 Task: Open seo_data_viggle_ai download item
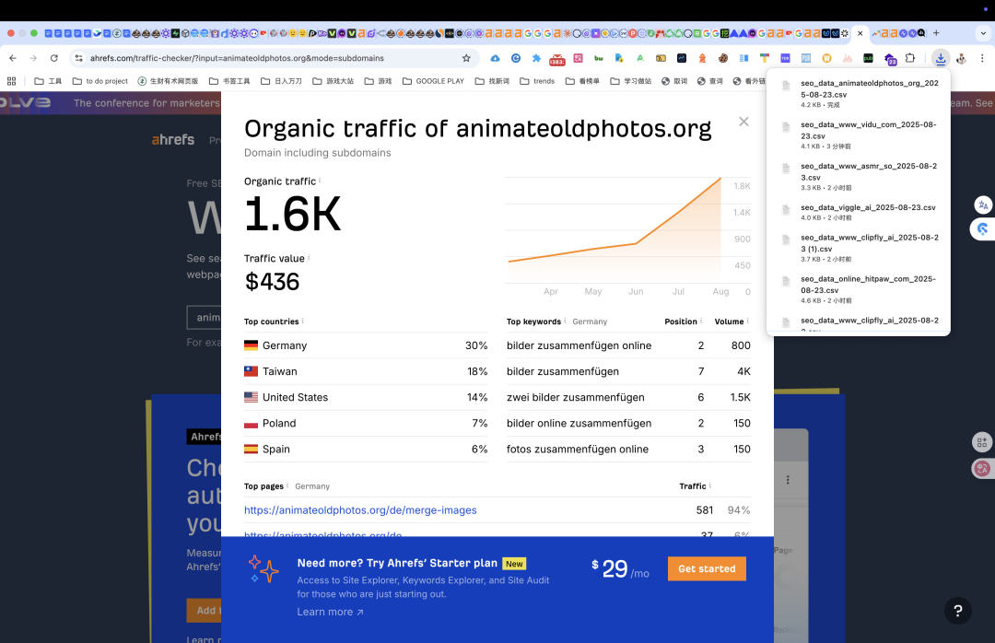858,212
